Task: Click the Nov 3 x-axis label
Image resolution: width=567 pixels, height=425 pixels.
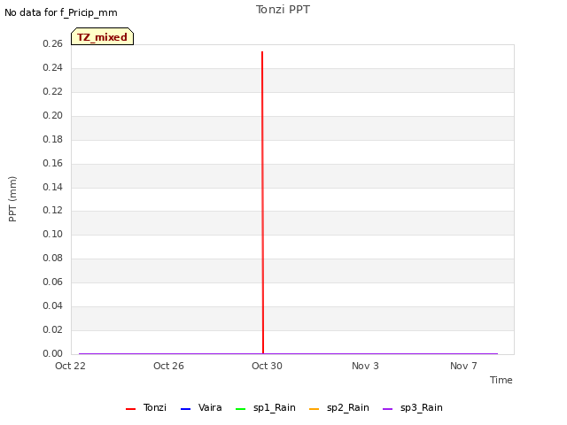Action: pos(365,366)
